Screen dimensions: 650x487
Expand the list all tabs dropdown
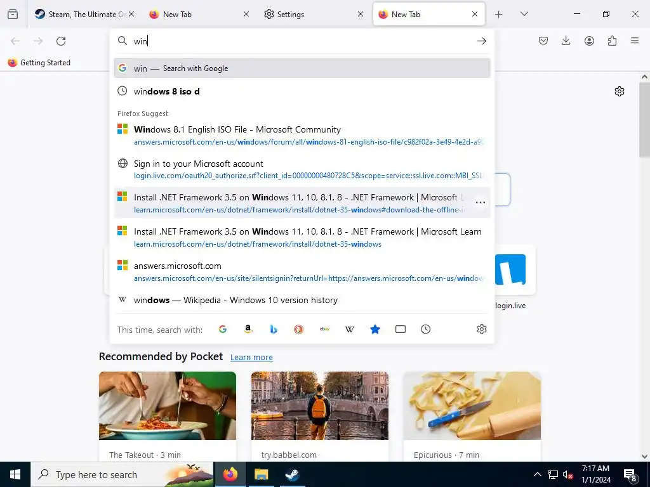pos(524,14)
